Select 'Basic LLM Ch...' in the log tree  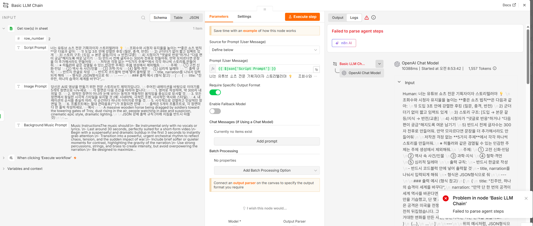click(x=352, y=64)
